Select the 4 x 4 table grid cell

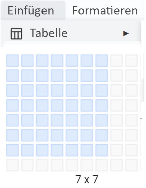[57, 105]
